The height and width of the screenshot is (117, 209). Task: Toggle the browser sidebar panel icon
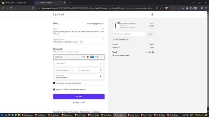click(195, 8)
